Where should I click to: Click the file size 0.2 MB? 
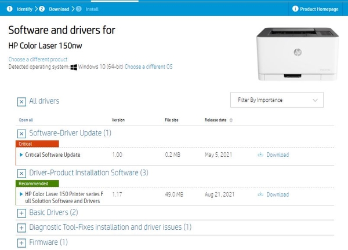pyautogui.click(x=173, y=155)
